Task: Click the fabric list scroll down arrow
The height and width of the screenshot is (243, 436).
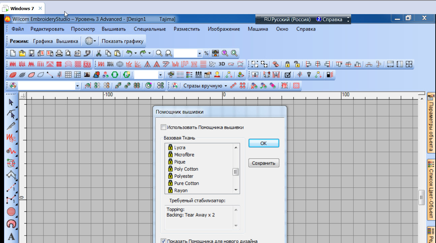Action: click(x=236, y=190)
